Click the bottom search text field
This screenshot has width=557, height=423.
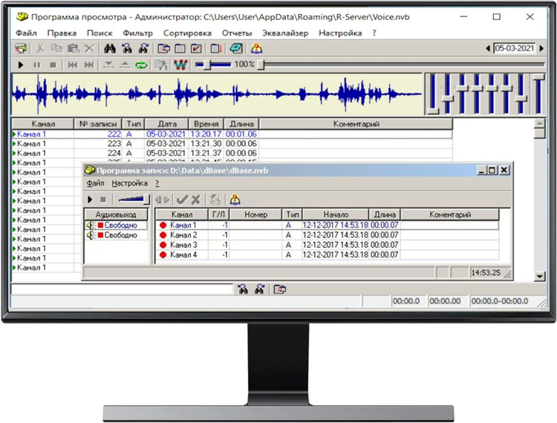122,289
